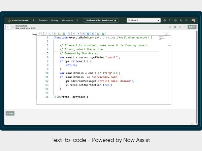The width and height of the screenshot is (202, 151).
Task: Open the notifications bell
Action: click(186, 20)
